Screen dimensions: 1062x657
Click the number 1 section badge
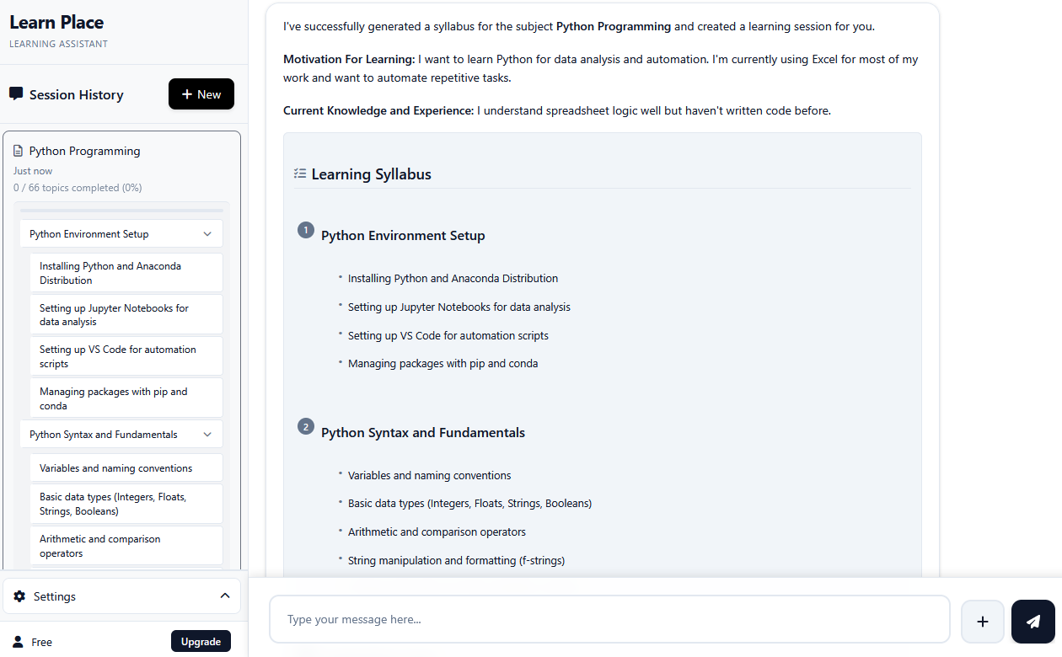(306, 230)
